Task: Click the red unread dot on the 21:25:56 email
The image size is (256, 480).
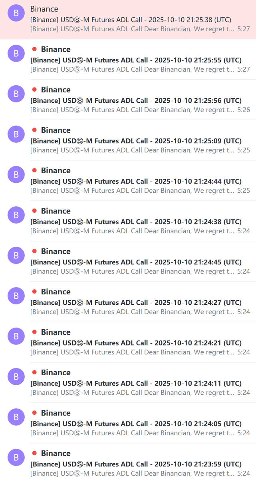Action: [x=34, y=90]
